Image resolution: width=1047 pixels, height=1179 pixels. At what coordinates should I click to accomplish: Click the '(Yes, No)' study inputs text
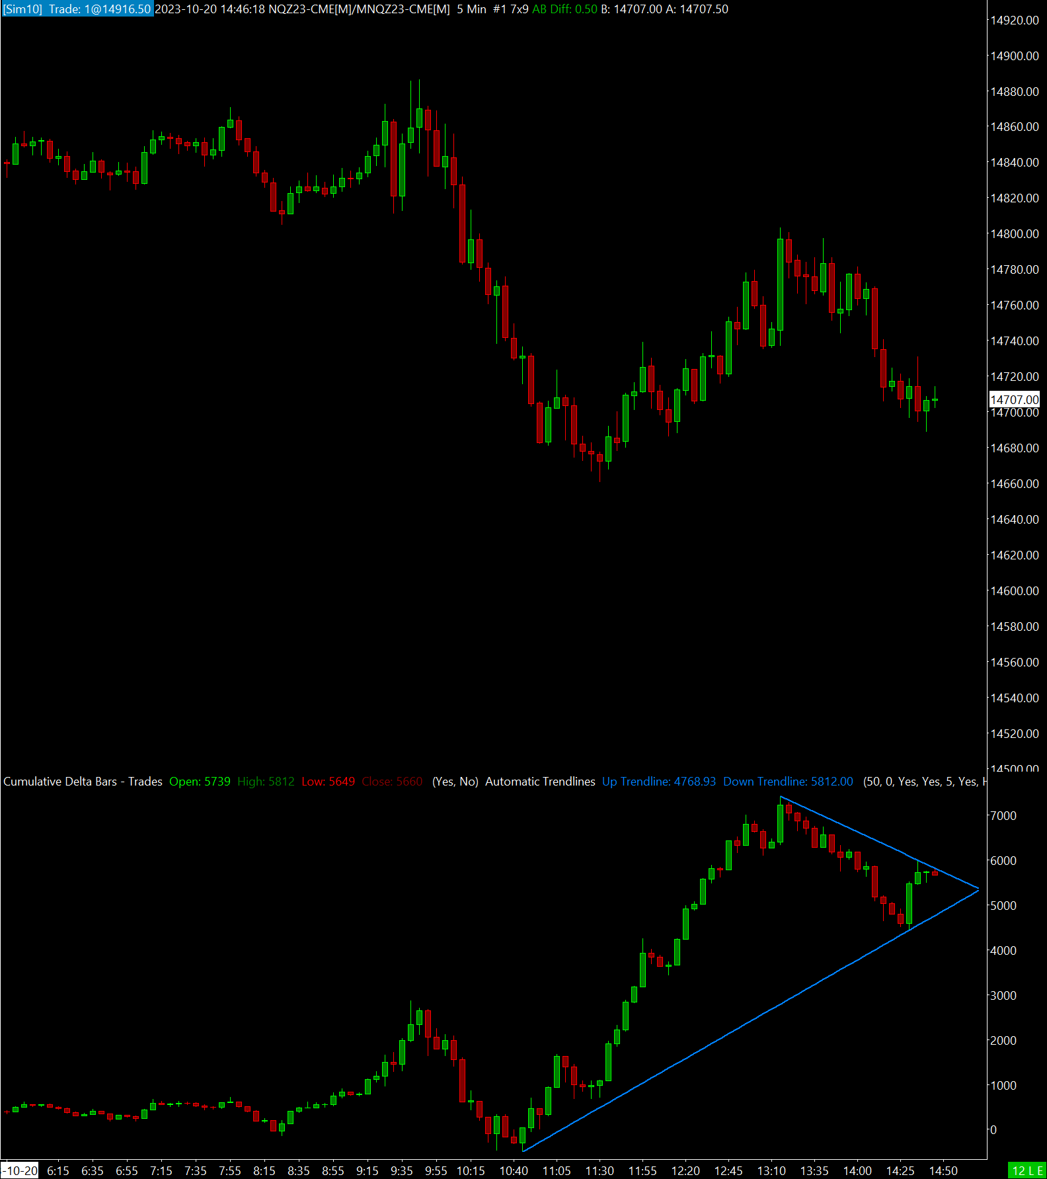tap(455, 782)
